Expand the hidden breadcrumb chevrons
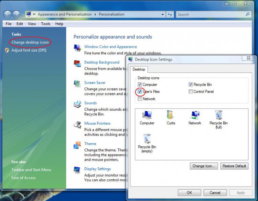This screenshot has width=258, height=201. pyautogui.click(x=34, y=14)
